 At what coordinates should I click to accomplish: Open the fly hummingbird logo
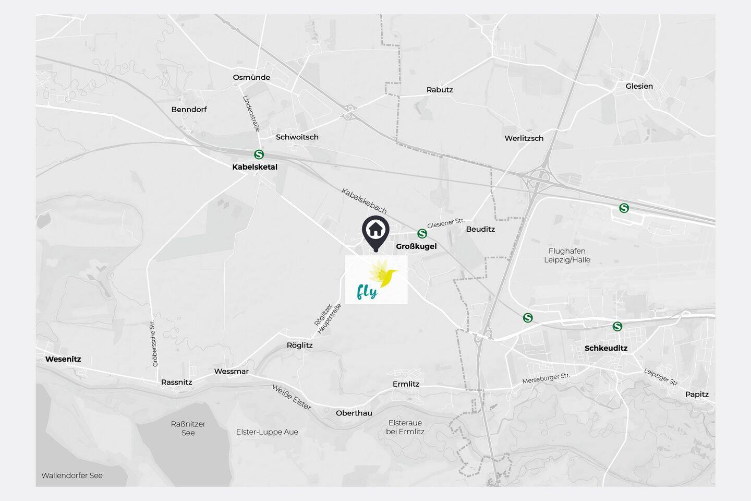point(376,279)
